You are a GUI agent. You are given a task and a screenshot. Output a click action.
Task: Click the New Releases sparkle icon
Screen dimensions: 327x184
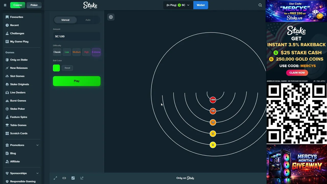point(7,68)
